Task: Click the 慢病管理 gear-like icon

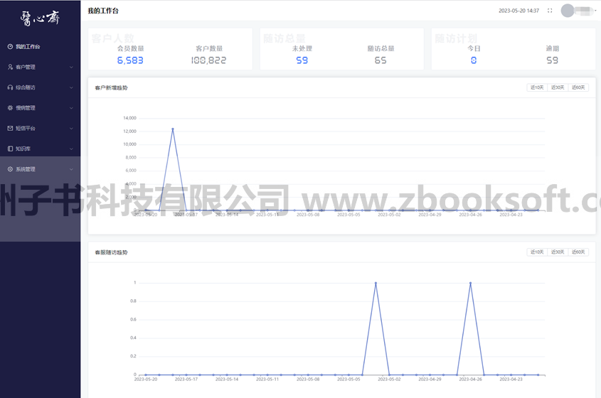Action: tap(10, 108)
